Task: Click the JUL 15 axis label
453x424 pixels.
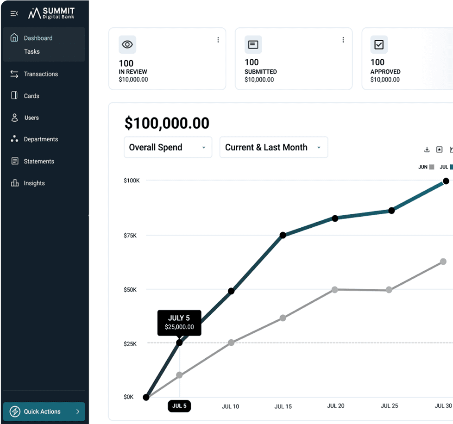Action: [283, 406]
